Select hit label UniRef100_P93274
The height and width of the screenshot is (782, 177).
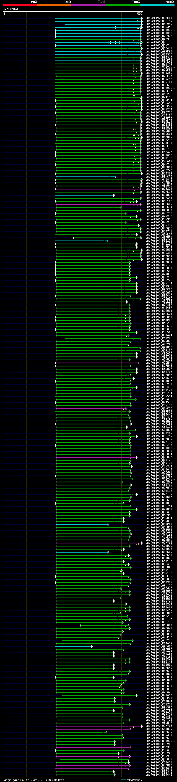pos(158,241)
